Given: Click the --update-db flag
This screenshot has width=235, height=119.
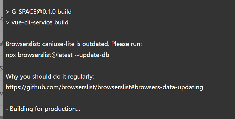Looking at the screenshot, I should (92, 55).
